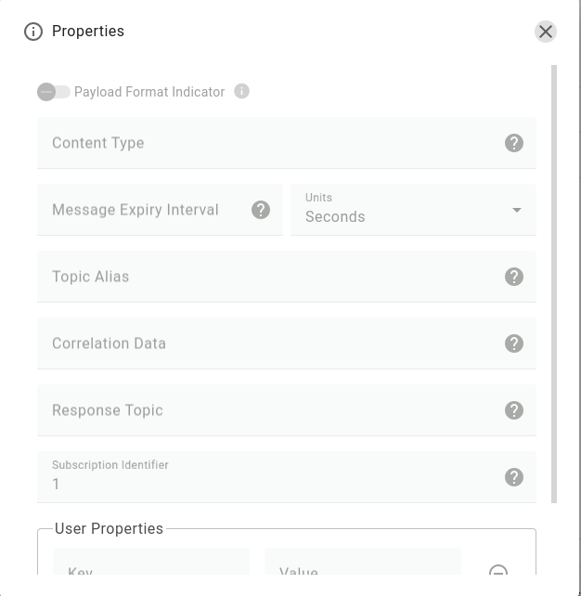
Task: Click the Topic Alias help icon
Action: click(x=514, y=277)
